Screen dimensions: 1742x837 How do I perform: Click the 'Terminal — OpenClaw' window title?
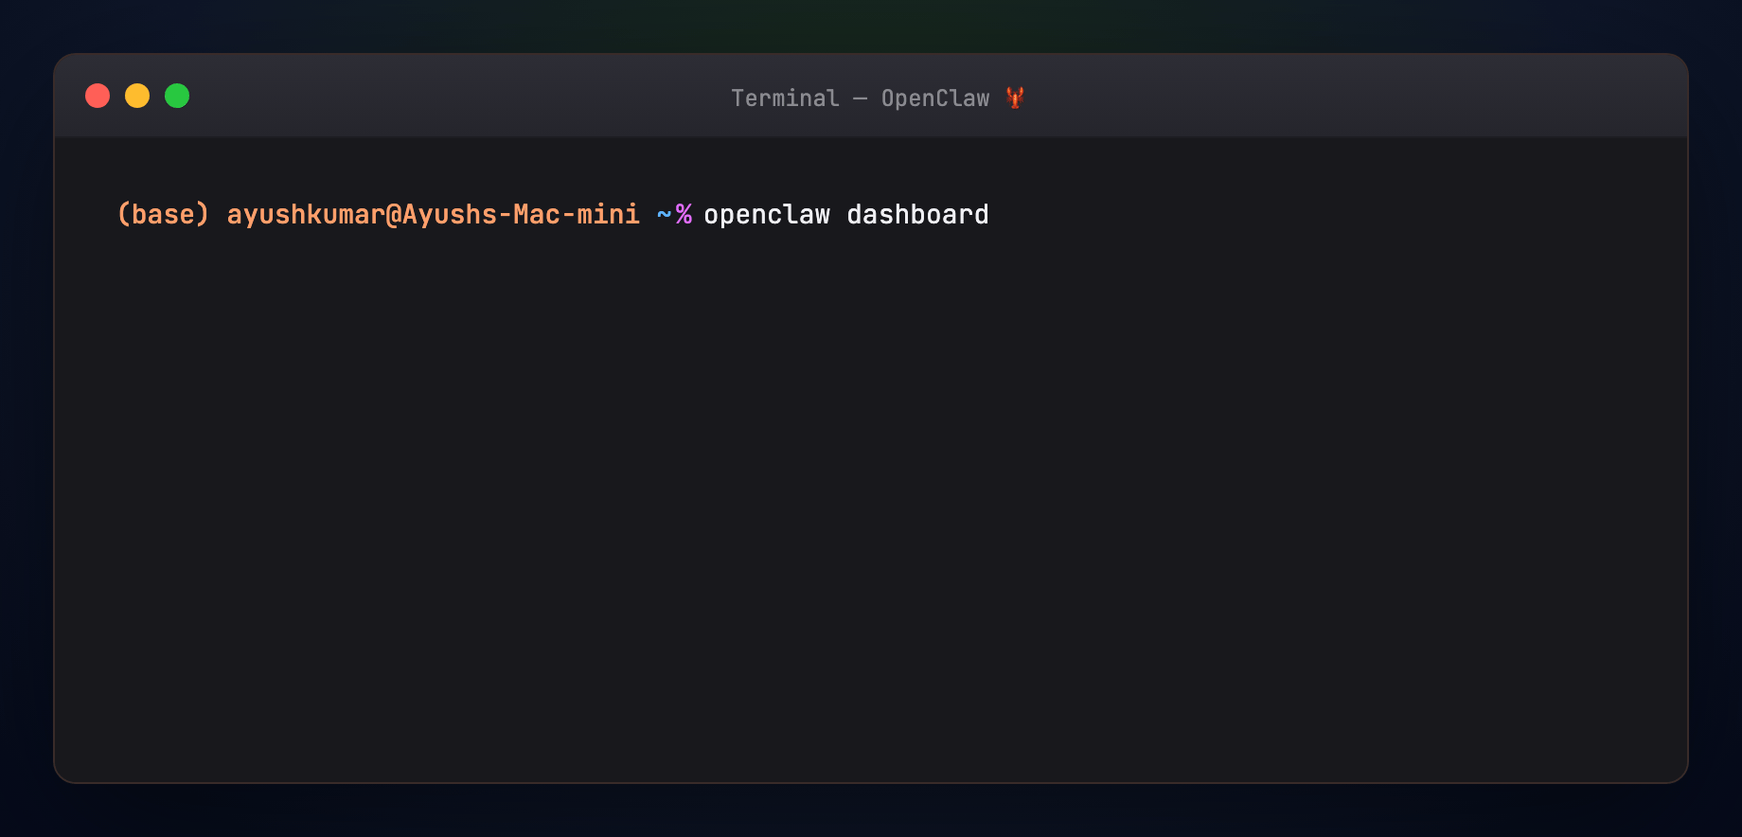pos(861,98)
